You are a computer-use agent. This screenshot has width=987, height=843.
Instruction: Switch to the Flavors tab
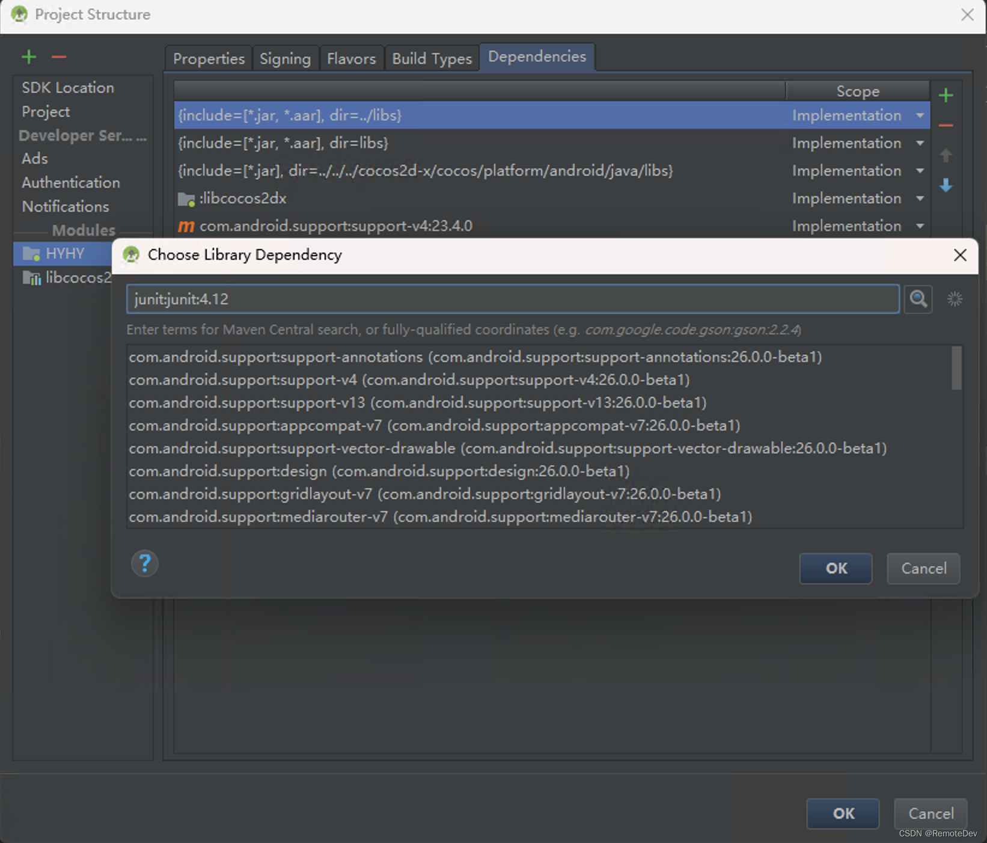(x=351, y=58)
